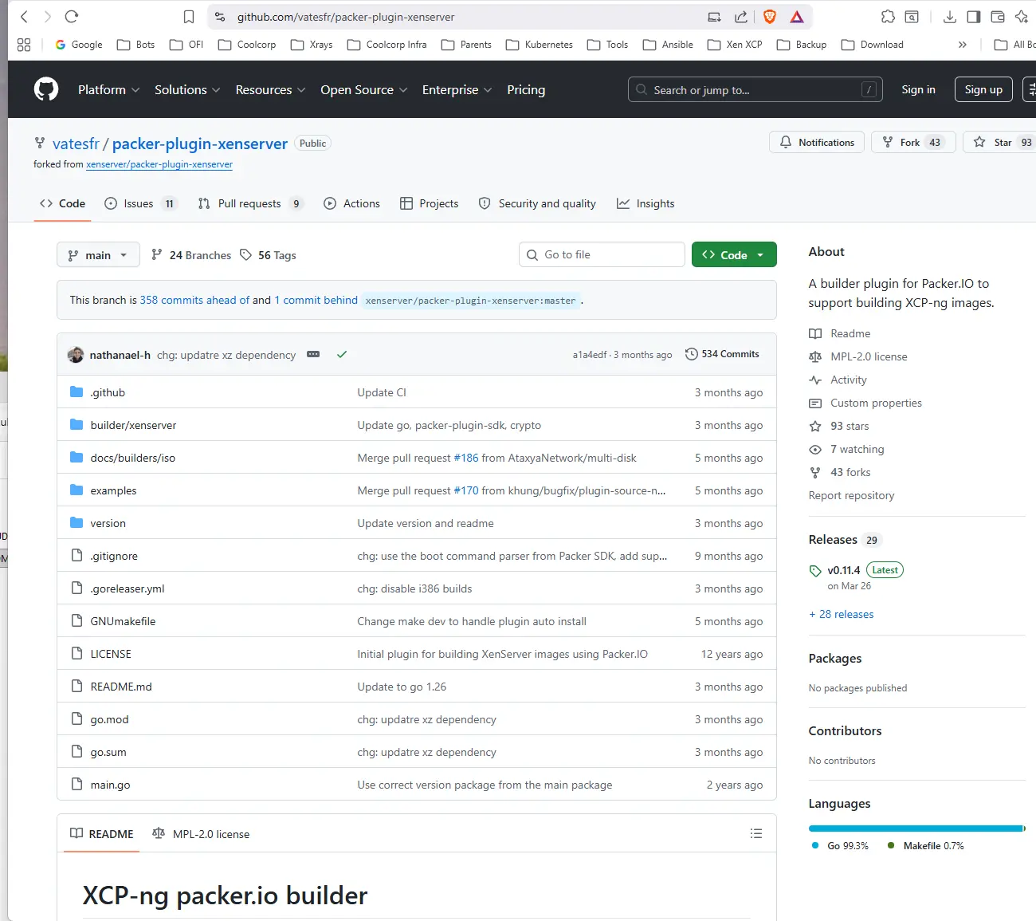The height and width of the screenshot is (921, 1036).
Task: Select the README tab
Action: [x=102, y=834]
